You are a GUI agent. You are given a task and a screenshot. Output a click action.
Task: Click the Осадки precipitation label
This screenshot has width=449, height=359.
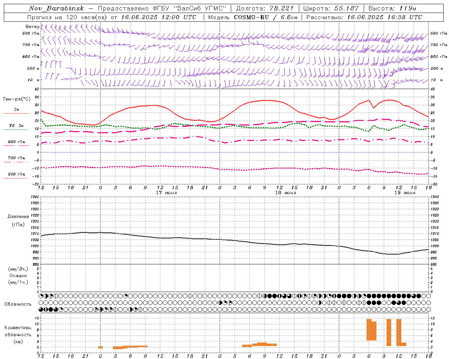tap(18, 276)
